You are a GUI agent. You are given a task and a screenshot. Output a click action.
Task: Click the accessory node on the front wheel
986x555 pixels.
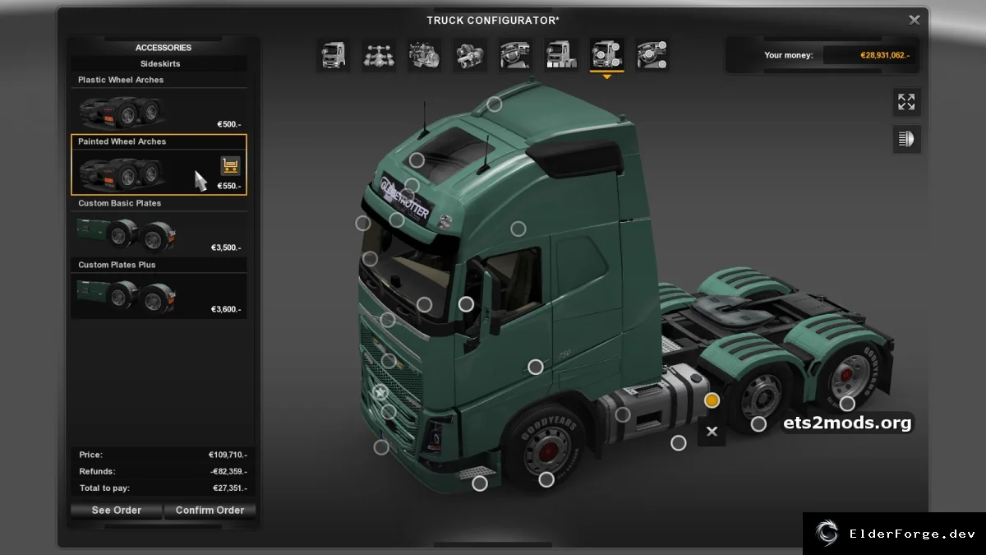546,479
